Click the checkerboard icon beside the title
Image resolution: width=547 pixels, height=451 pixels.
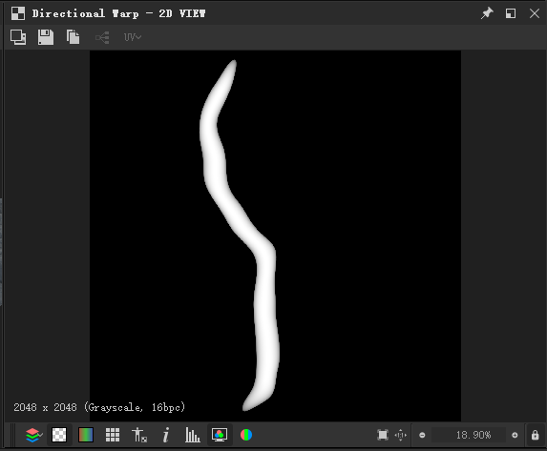point(18,13)
